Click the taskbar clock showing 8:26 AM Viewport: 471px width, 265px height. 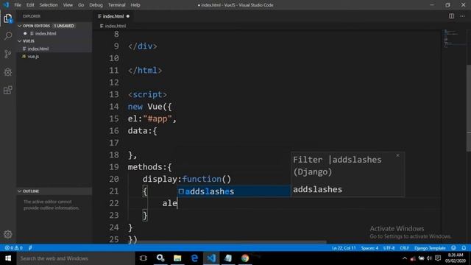[456, 258]
